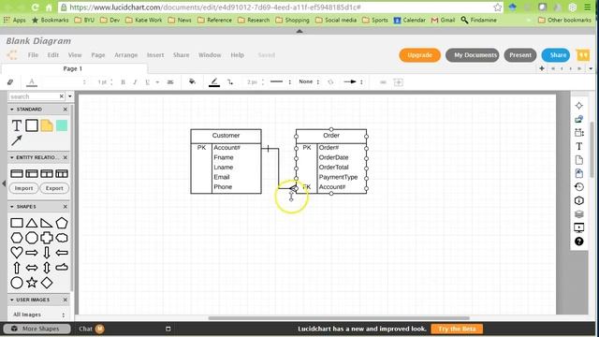Open the search options dropdown arrow
This screenshot has height=337, width=599.
pyautogui.click(x=69, y=96)
